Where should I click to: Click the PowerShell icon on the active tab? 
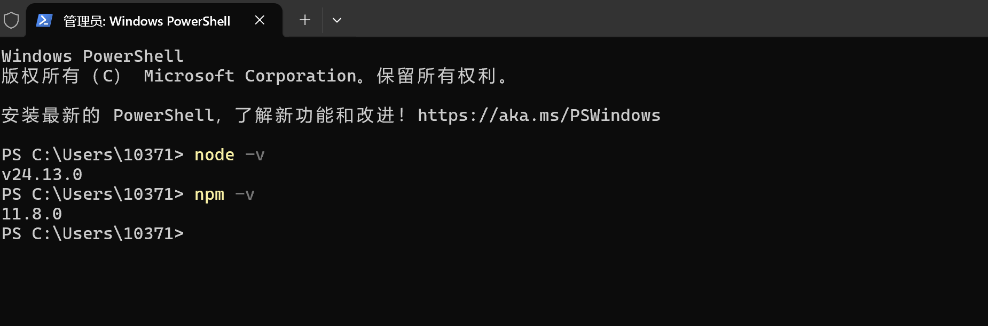point(43,20)
